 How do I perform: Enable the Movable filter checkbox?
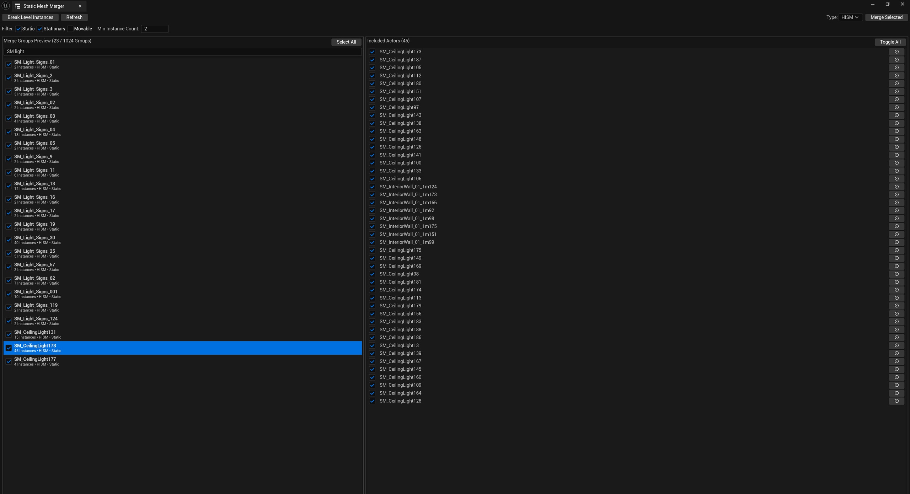(x=70, y=29)
